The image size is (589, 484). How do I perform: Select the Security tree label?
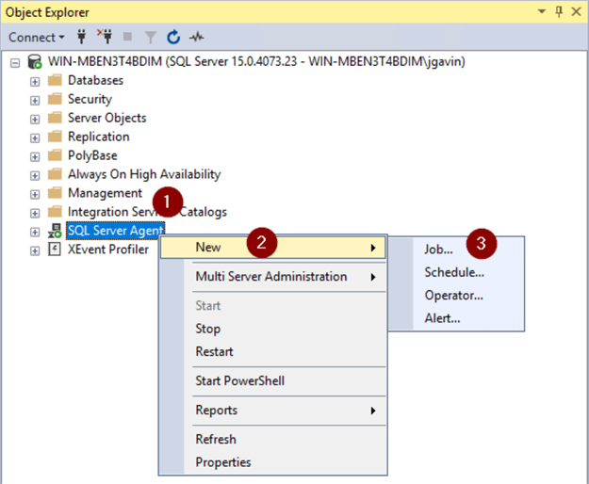pyautogui.click(x=90, y=99)
